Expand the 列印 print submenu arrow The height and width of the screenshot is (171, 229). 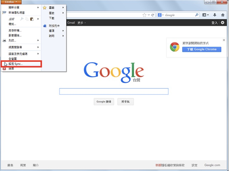(x=38, y=40)
